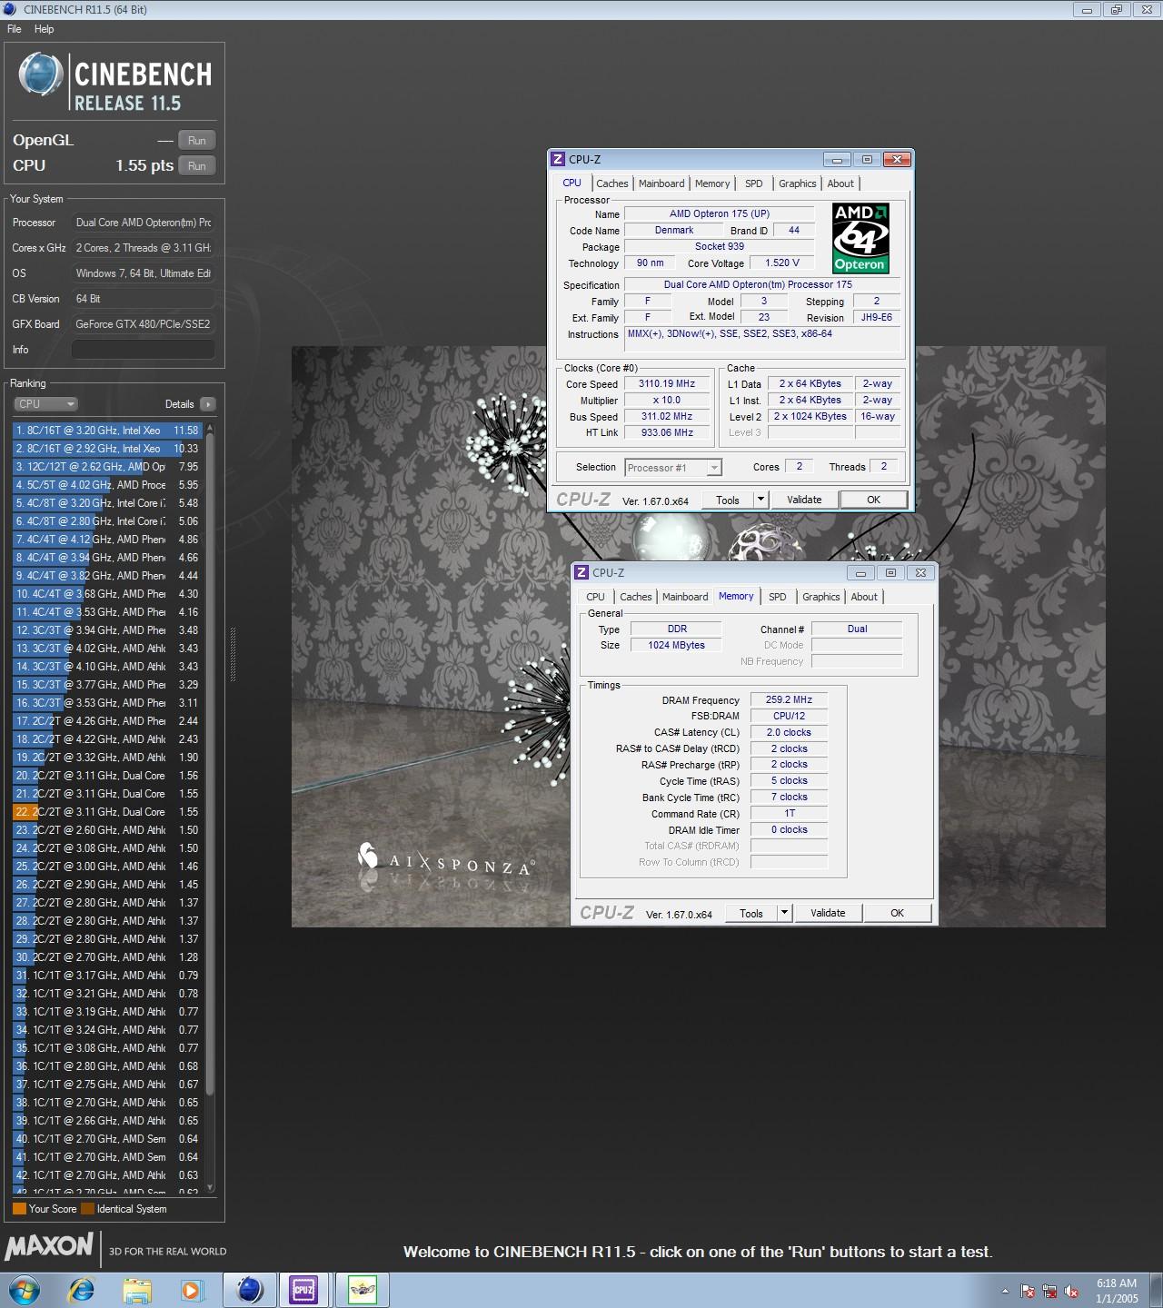This screenshot has width=1163, height=1308.
Task: Switch to the Memory tab in the CPU-Z CPU window
Action: [712, 183]
